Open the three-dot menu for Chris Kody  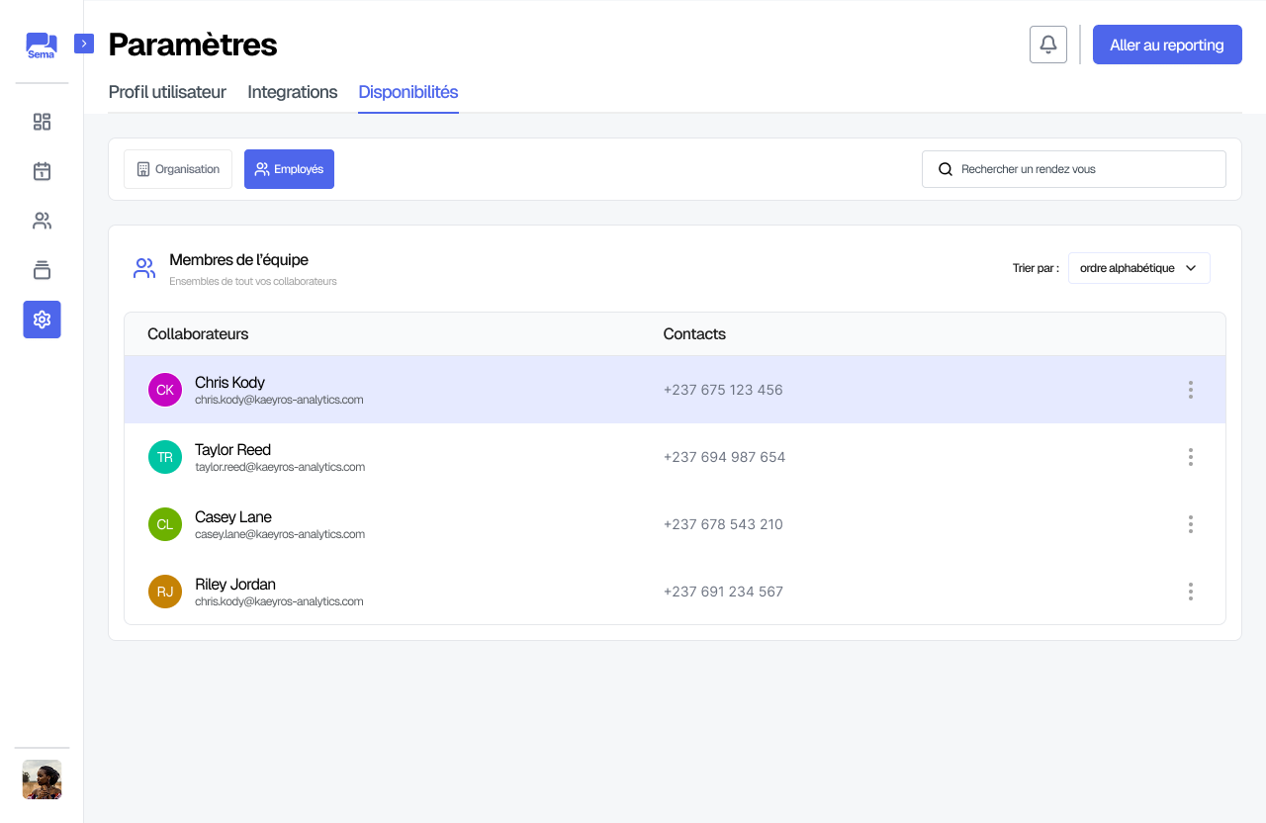1190,390
